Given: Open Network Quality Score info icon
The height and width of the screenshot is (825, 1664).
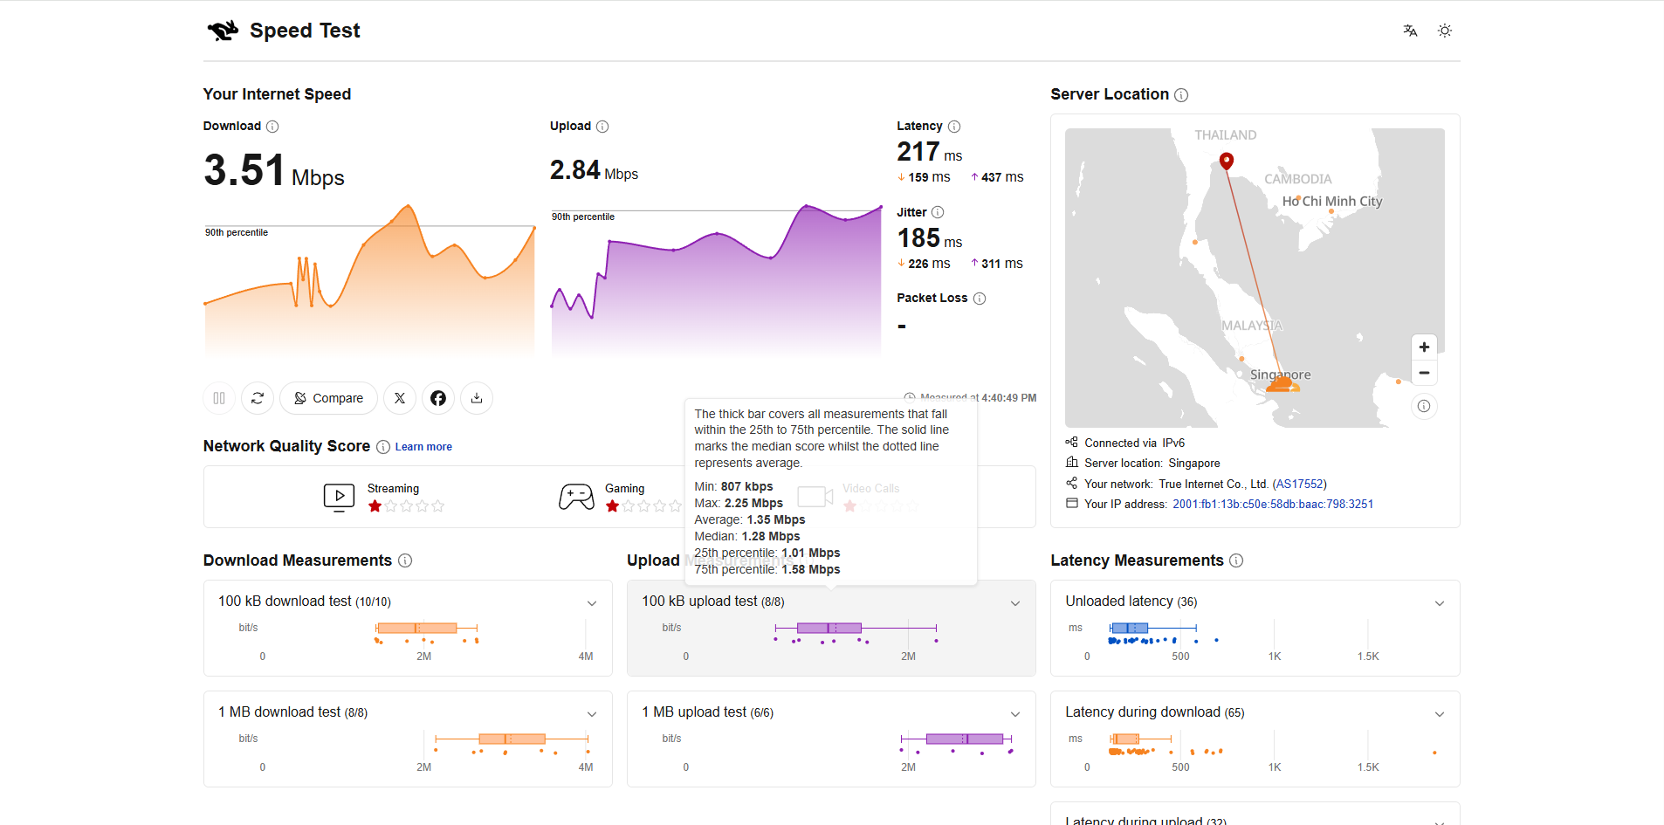Looking at the screenshot, I should tap(383, 447).
